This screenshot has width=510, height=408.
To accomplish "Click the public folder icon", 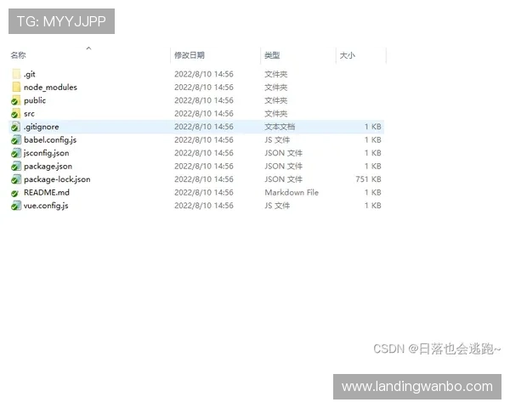I will pyautogui.click(x=15, y=100).
